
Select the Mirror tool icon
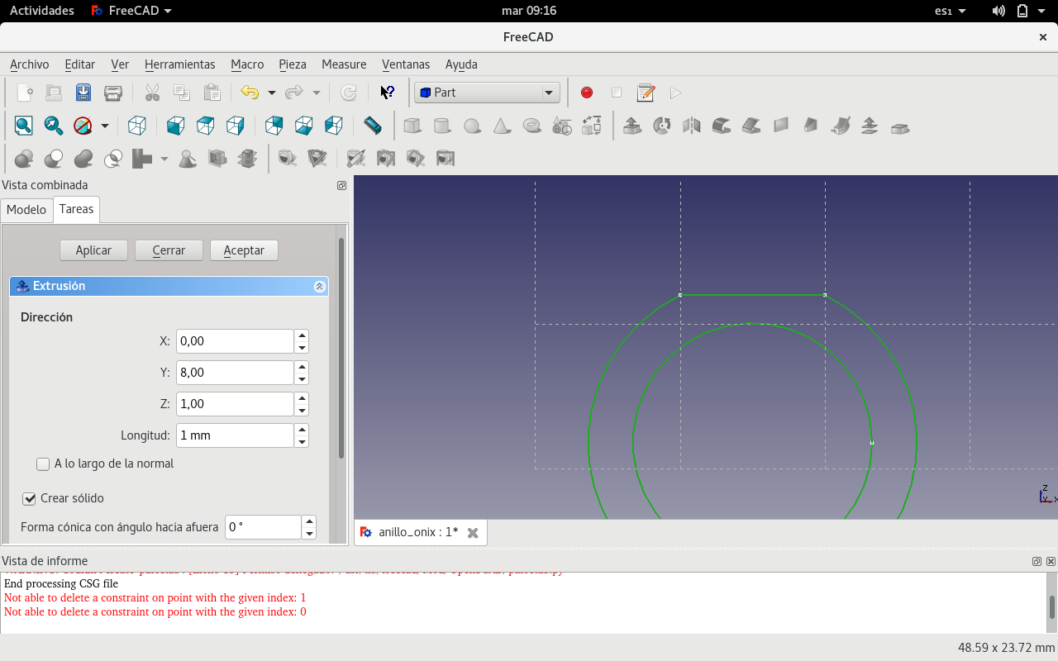point(692,126)
